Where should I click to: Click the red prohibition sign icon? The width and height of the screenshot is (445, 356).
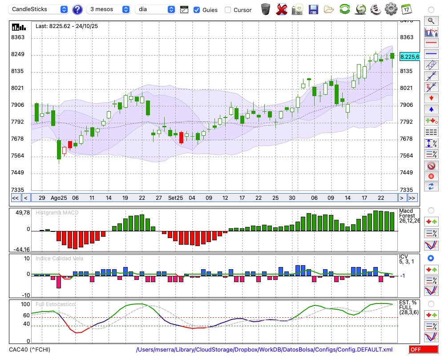(x=431, y=165)
